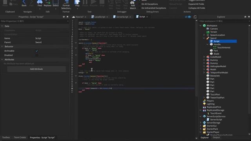Select the ReplicatedFirst icon
Viewport: 251px width, 141px height.
tap(204, 107)
